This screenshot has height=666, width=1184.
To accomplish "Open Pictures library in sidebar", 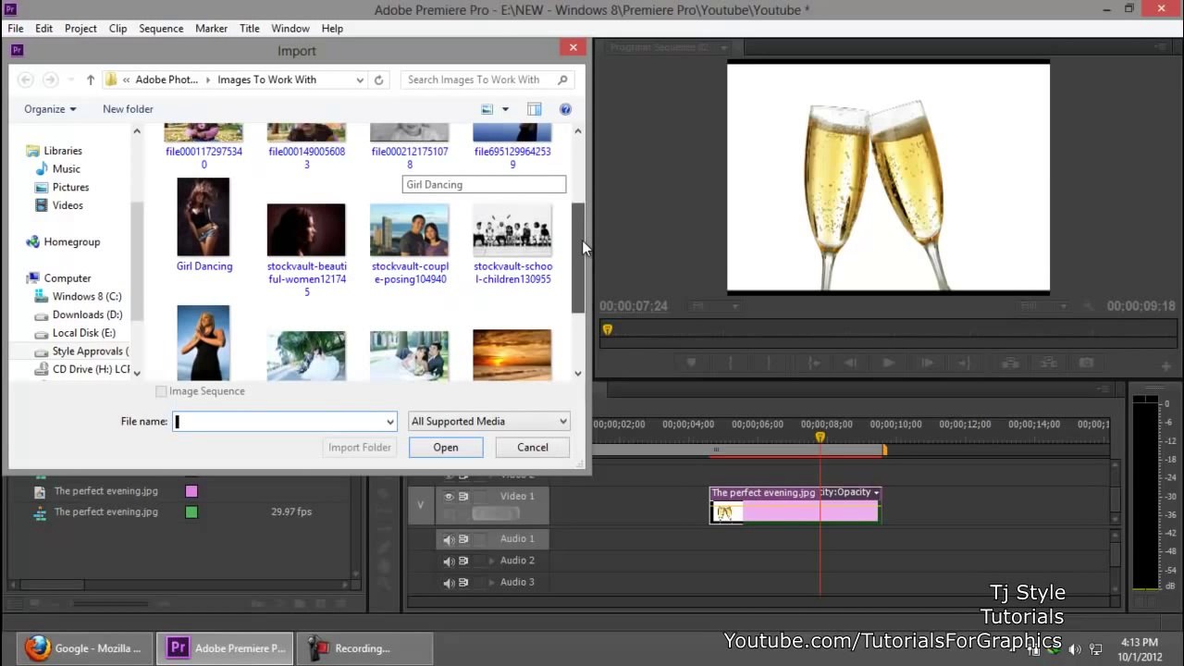I will point(70,187).
